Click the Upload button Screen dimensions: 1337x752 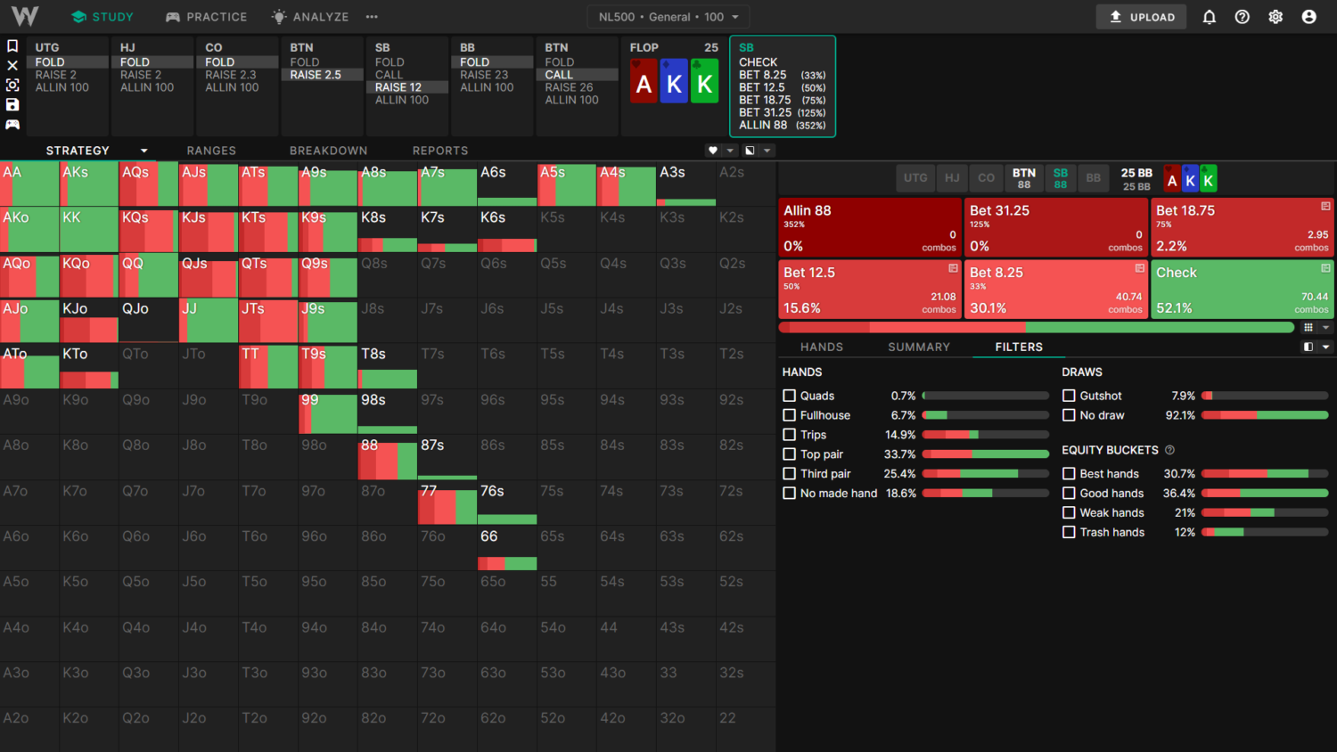click(1141, 17)
